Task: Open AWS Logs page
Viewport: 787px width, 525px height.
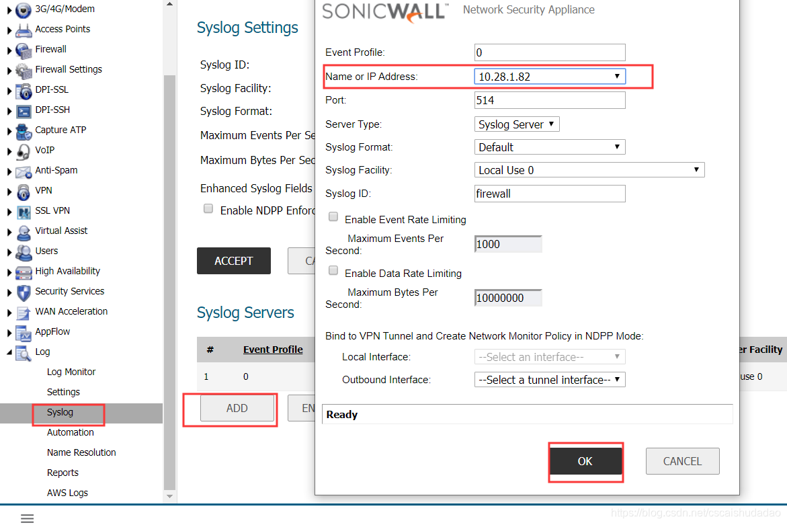Action: (67, 493)
